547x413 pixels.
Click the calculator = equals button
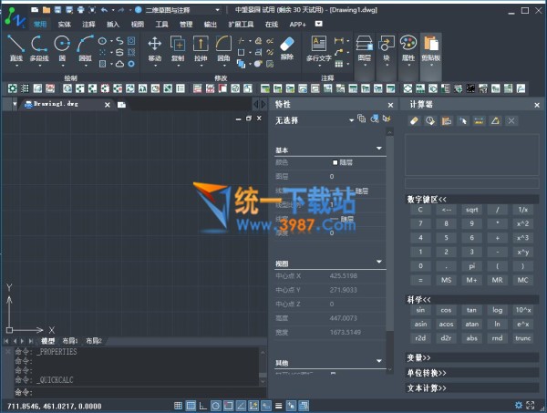(420, 280)
